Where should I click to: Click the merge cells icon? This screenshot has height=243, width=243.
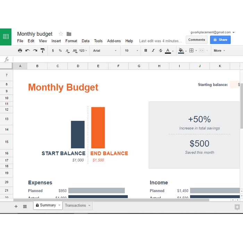pyautogui.click(x=201, y=50)
